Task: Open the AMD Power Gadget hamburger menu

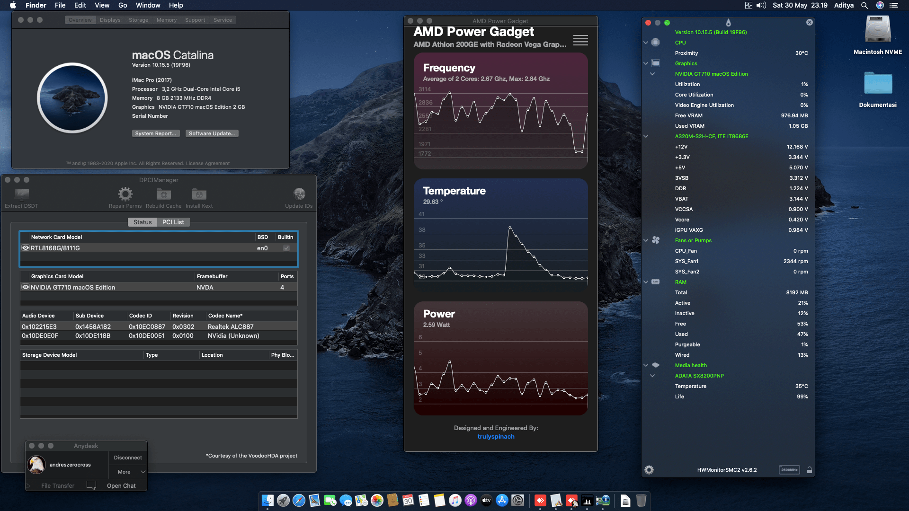Action: (x=580, y=41)
